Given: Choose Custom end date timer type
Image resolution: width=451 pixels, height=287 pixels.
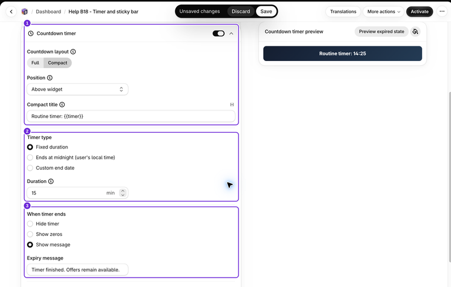Looking at the screenshot, I should [30, 168].
